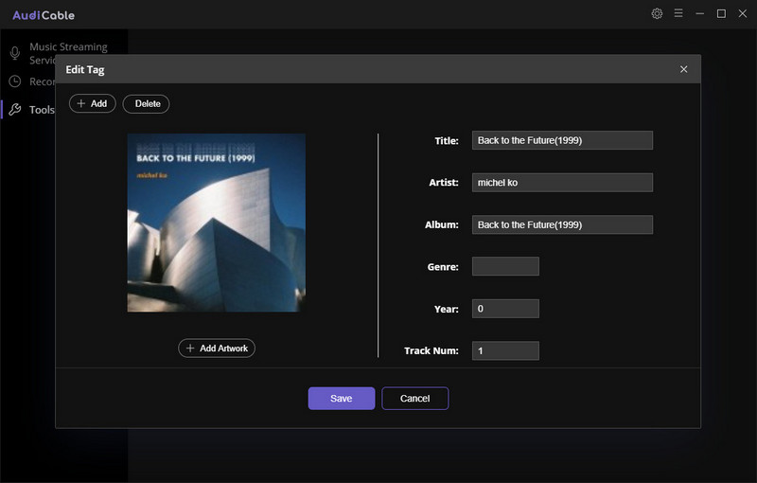This screenshot has height=483, width=757.
Task: Click the Genre: label
Action: pyautogui.click(x=443, y=267)
